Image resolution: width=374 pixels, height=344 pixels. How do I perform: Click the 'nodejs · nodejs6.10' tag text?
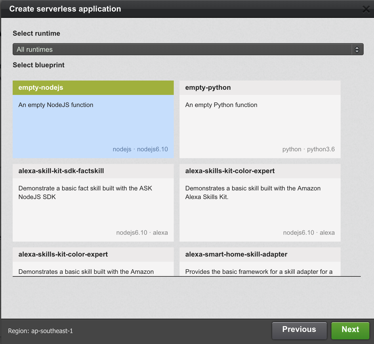point(140,149)
